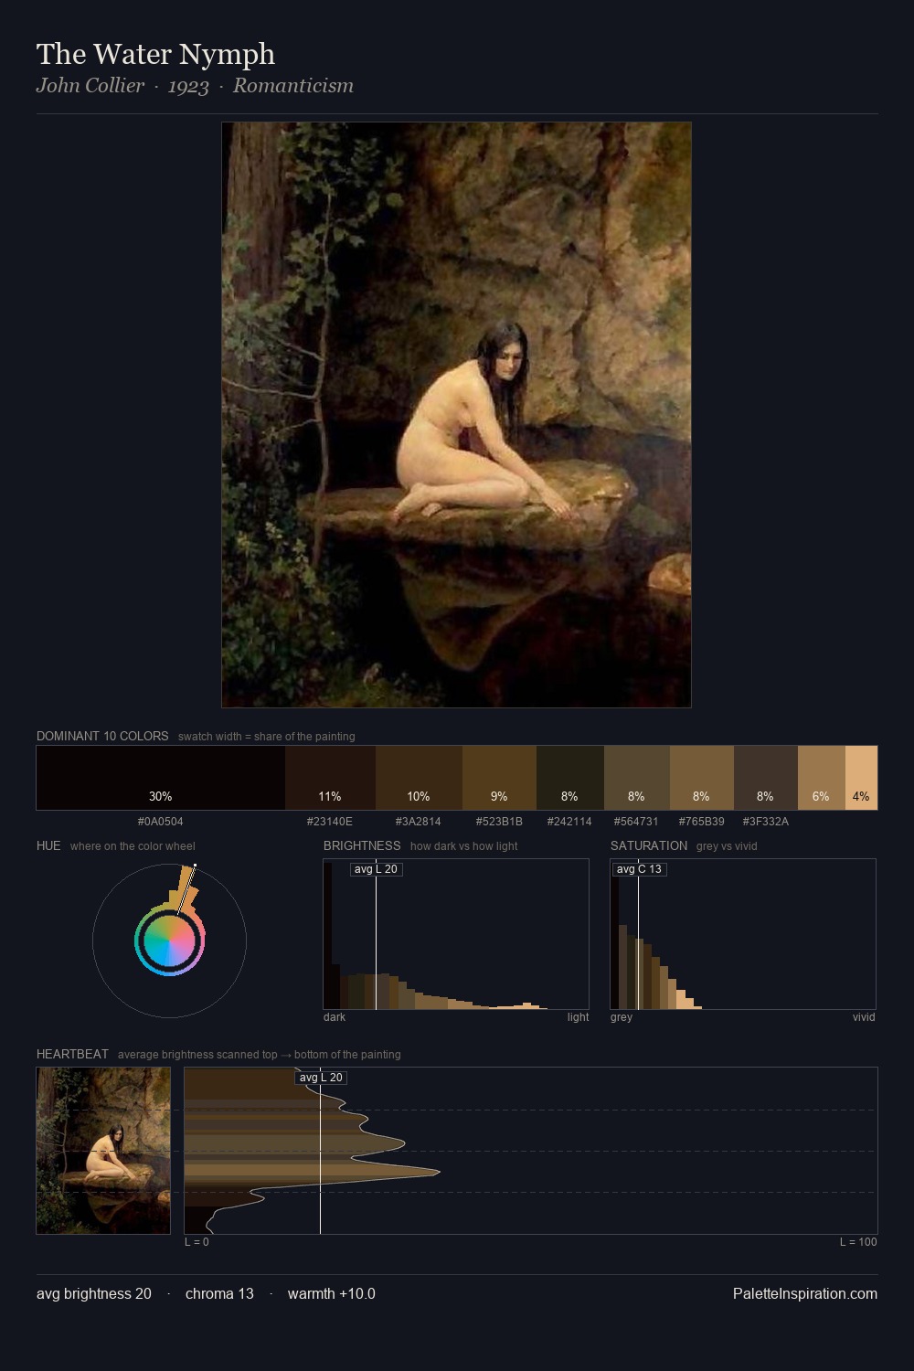Click the 'grey' axis label
914x1371 pixels.
[x=622, y=1017]
